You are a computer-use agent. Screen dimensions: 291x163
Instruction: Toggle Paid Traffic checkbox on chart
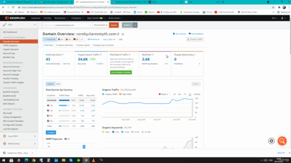(x=120, y=94)
